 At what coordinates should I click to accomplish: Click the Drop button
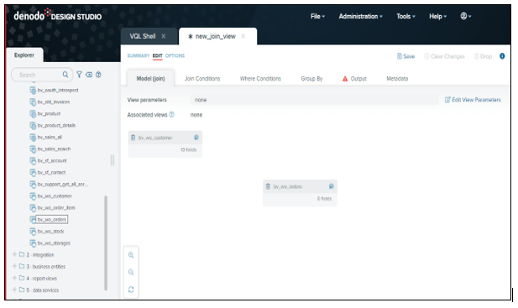(x=483, y=56)
